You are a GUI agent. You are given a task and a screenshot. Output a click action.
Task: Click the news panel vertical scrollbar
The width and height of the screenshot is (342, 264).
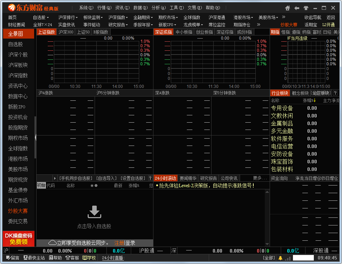click(x=267, y=218)
